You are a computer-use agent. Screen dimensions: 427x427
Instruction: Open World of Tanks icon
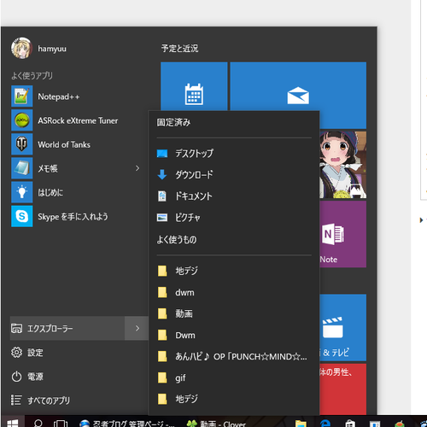click(x=22, y=144)
